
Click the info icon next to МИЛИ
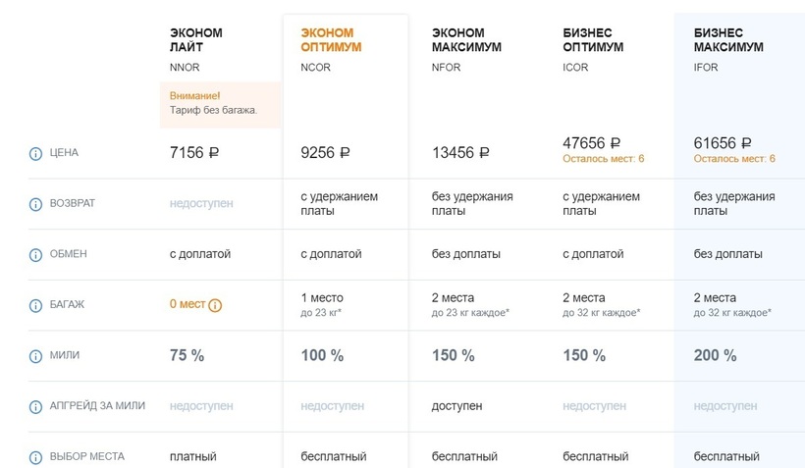36,355
